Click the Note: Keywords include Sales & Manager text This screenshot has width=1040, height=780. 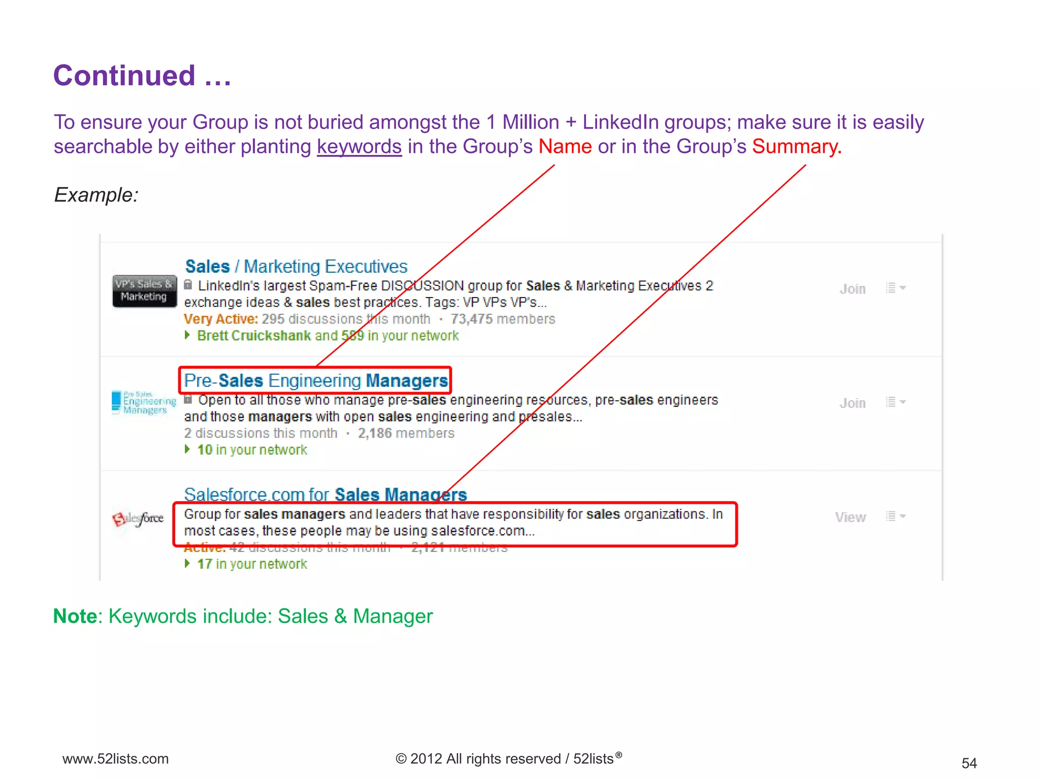[x=243, y=616]
